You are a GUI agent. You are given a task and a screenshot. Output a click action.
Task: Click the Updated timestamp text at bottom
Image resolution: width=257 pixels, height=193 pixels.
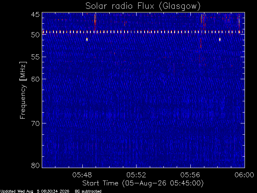35,191
